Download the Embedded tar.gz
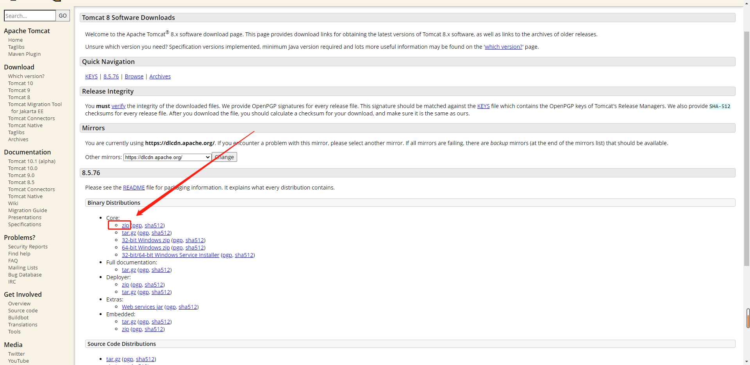This screenshot has height=365, width=750. 129,322
